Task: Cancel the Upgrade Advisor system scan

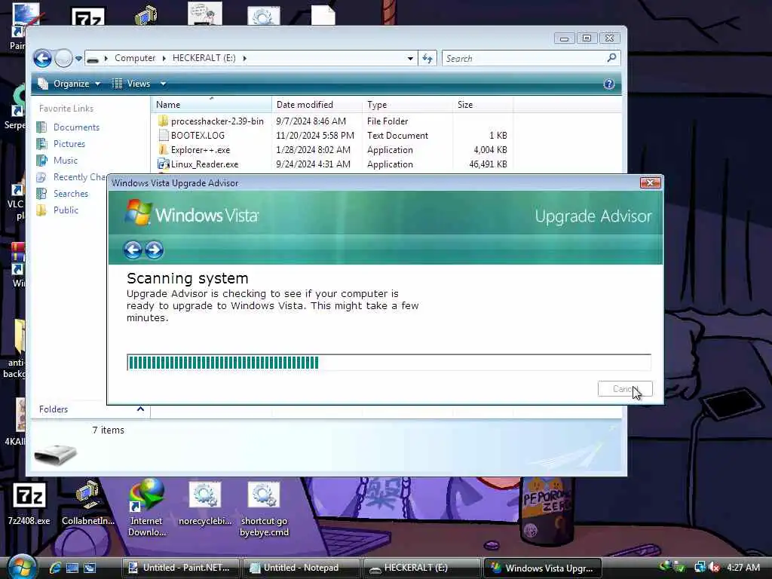Action: (x=625, y=389)
